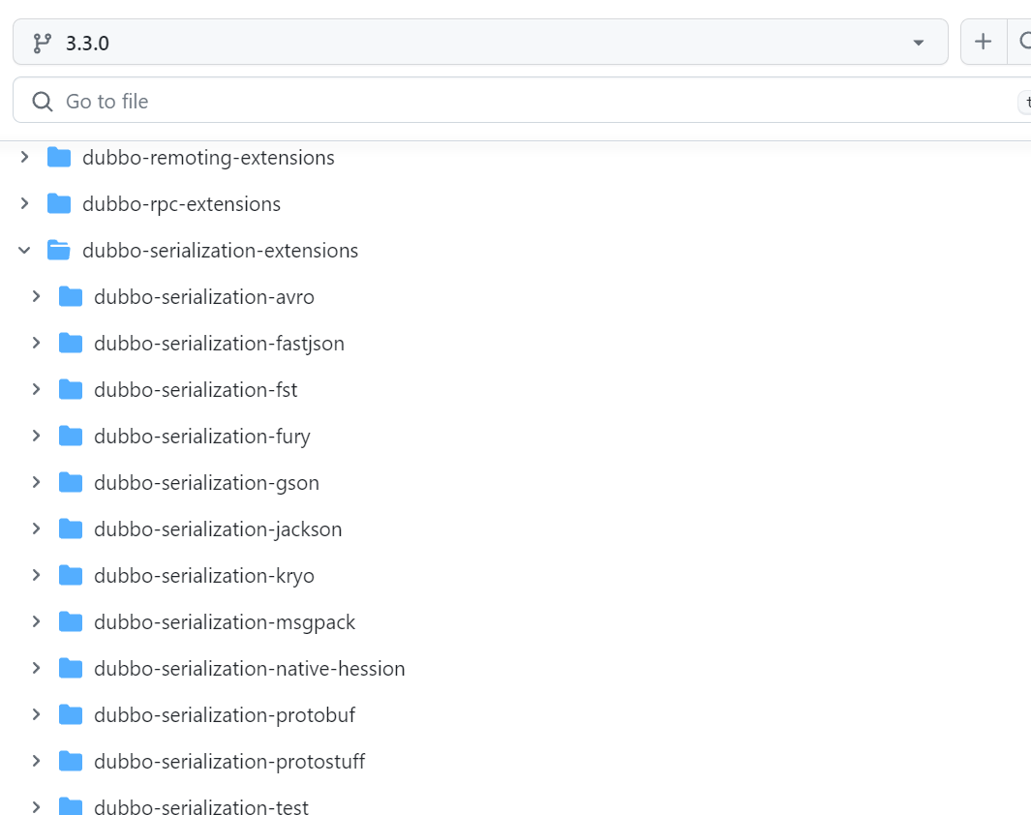Screen dimensions: 1031x815
Task: Click the plus add file button
Action: click(983, 42)
